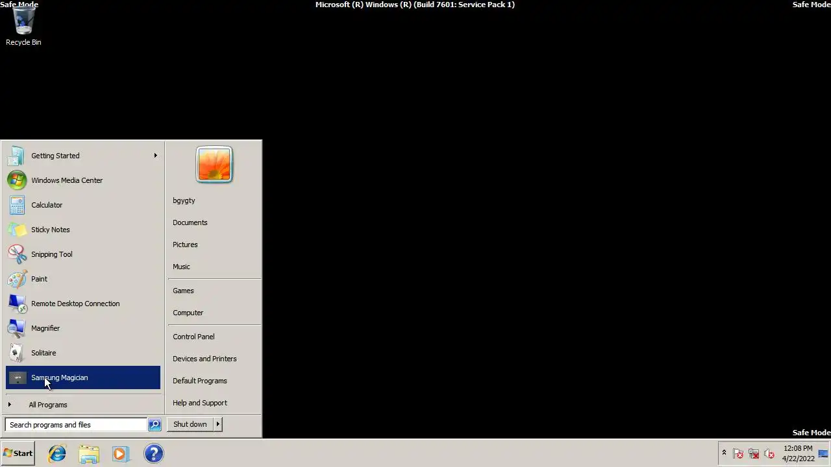Launch Samsung Magician entry
831x467 pixels.
pyautogui.click(x=82, y=377)
